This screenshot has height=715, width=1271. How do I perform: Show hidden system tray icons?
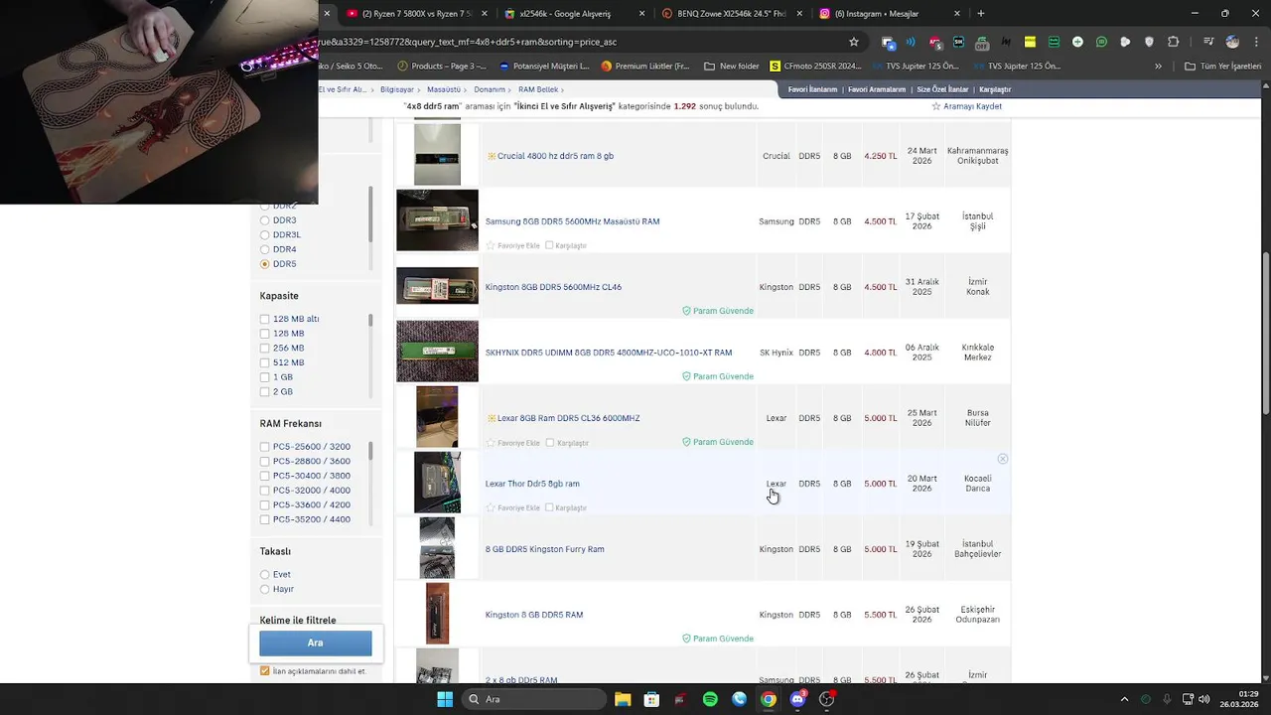(x=1124, y=699)
